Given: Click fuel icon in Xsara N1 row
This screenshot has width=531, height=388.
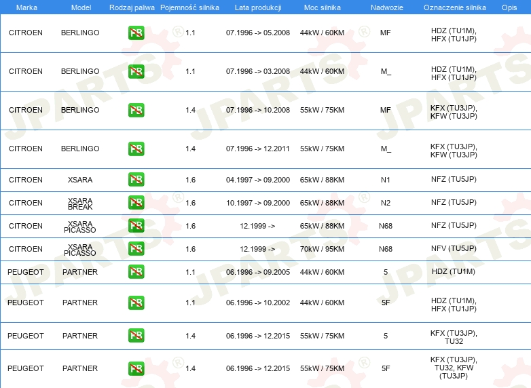Looking at the screenshot, I should click(x=136, y=180).
